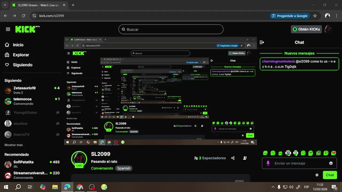Click the SL2099 channel name heading
Screen dimensions: 342x192
[101, 154]
